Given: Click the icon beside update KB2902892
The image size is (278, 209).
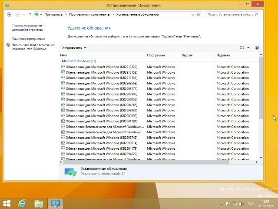Looking at the screenshot, I should tap(63, 116).
